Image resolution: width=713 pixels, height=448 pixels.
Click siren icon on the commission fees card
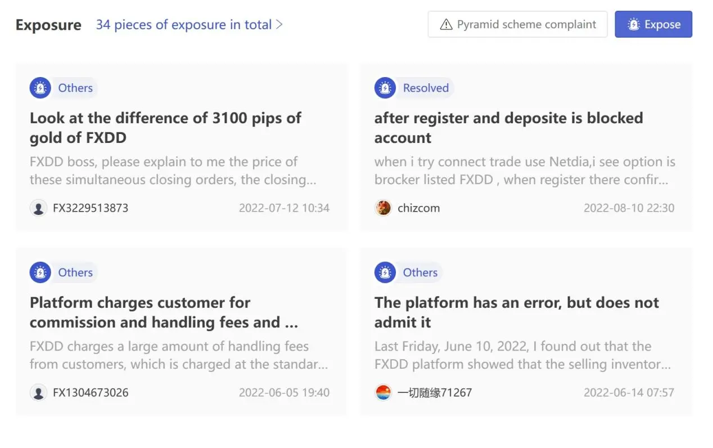click(40, 272)
